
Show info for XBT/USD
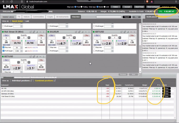(134, 32)
